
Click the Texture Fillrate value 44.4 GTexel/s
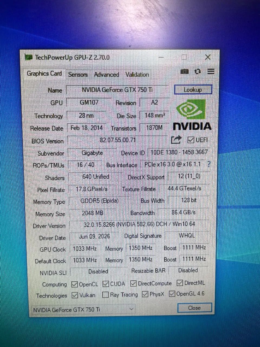coord(185,188)
